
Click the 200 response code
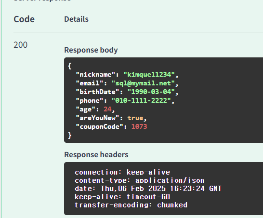(x=20, y=45)
